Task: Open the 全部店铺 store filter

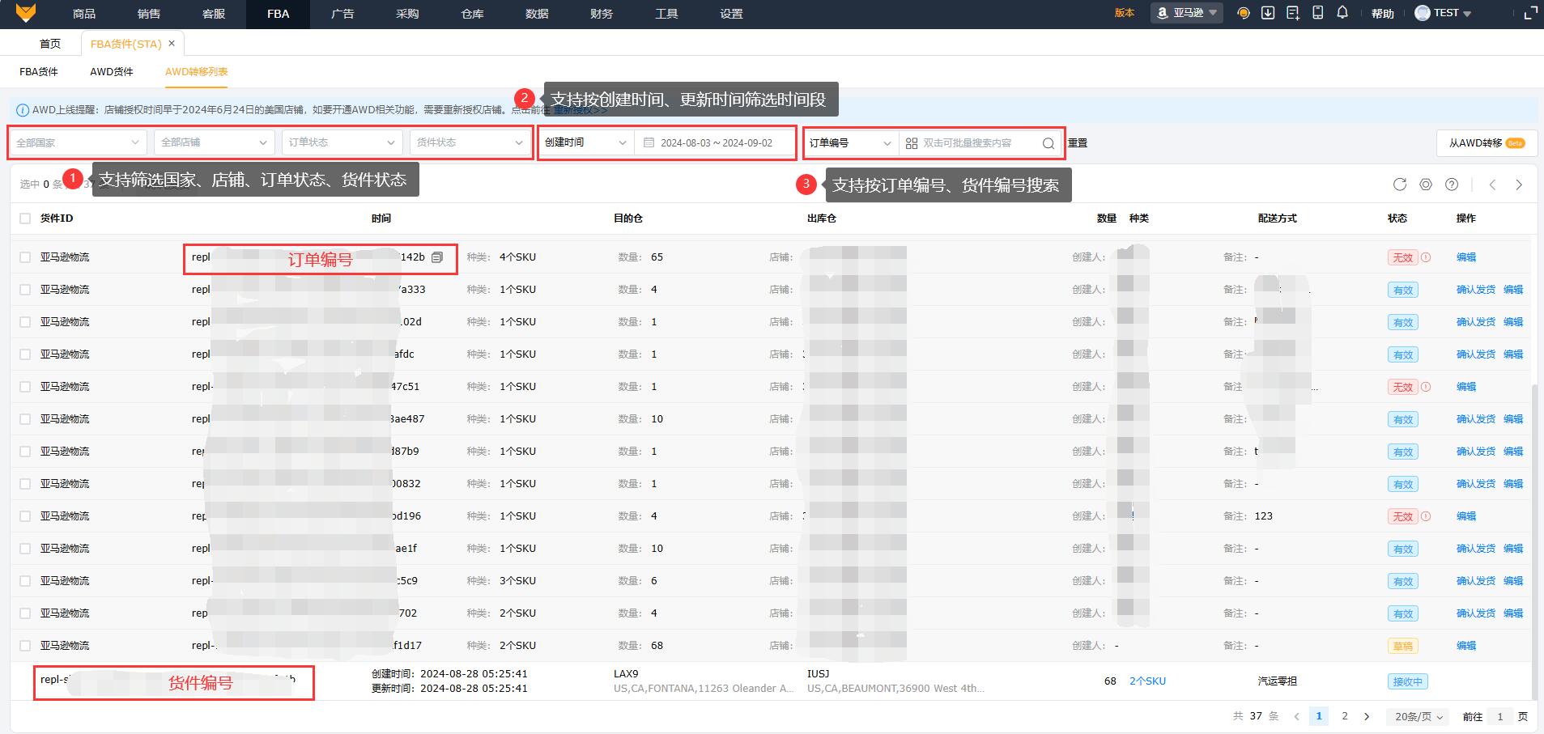Action: (x=215, y=142)
